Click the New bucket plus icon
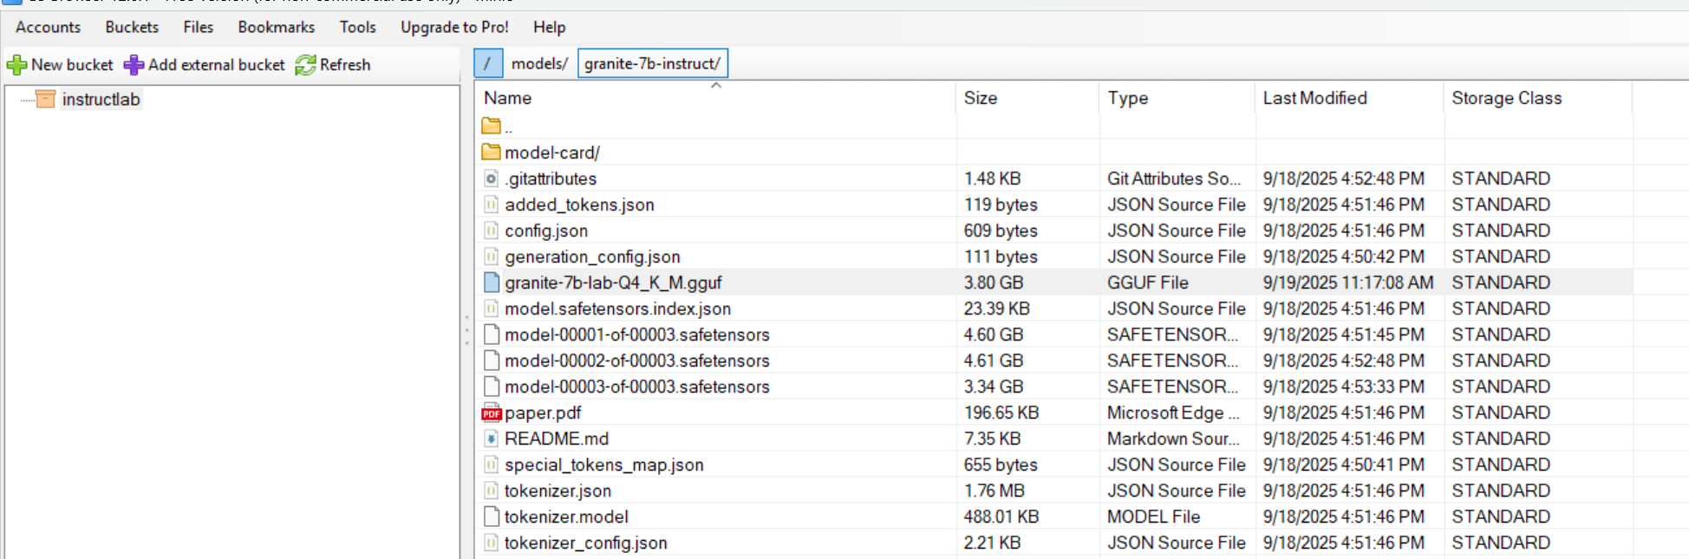Screen dimensions: 1689x559 (x=16, y=65)
